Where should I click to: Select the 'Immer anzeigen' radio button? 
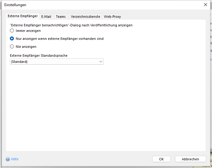12,31
